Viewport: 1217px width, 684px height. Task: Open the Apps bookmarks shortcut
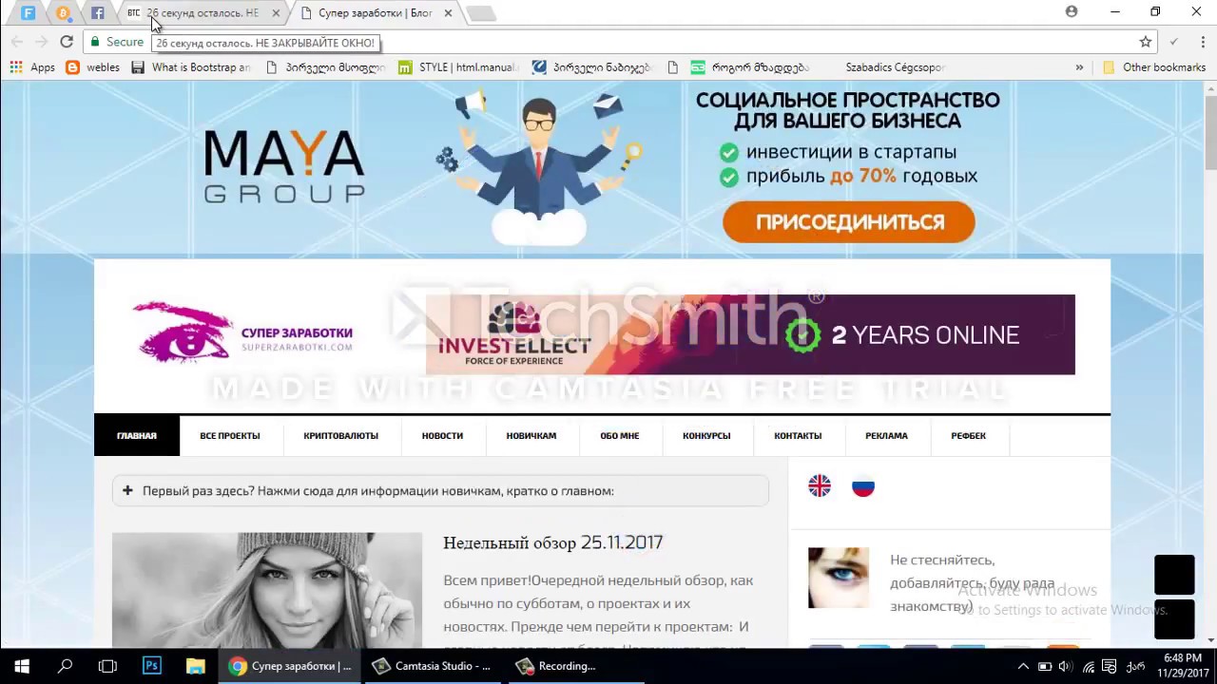32,67
